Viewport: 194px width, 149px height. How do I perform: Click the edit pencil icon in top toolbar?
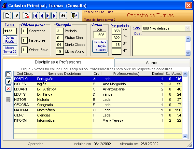(16, 16)
